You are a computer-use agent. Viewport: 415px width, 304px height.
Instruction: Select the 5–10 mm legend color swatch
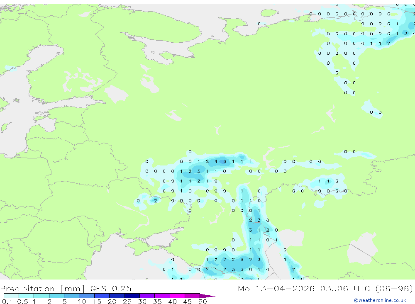pyautogui.click(x=72, y=296)
